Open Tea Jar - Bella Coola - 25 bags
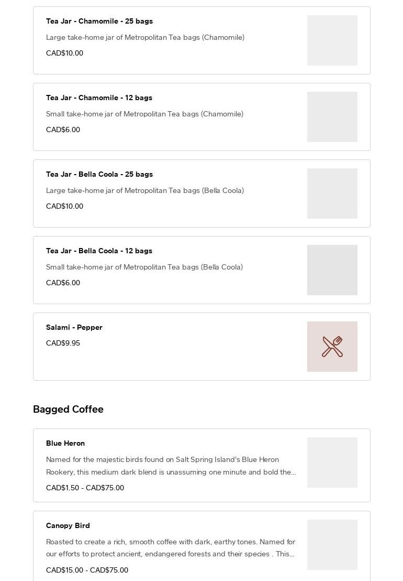 point(99,174)
